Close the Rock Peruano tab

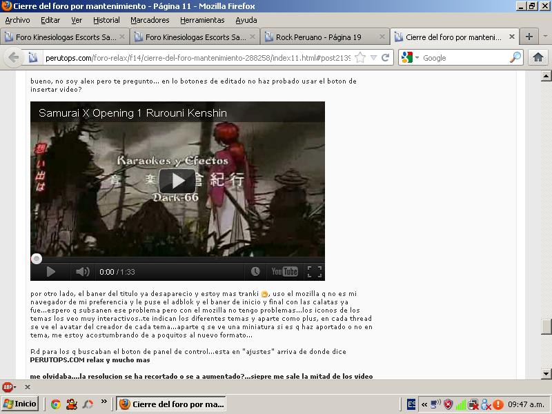click(382, 37)
